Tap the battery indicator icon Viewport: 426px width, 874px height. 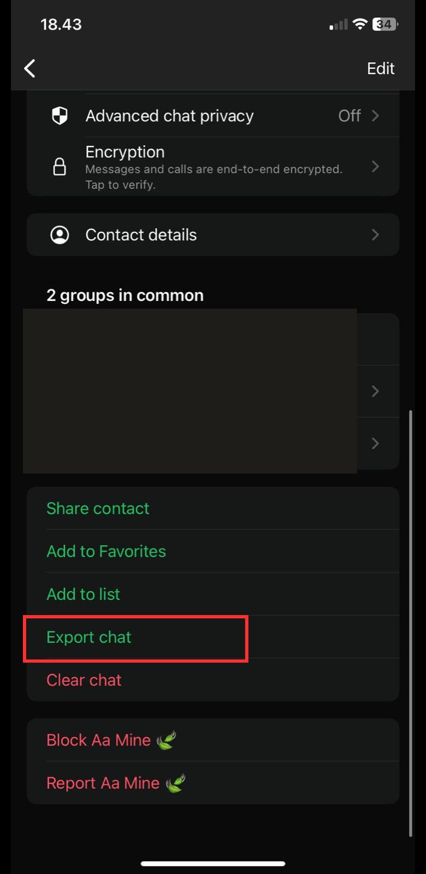coord(385,24)
